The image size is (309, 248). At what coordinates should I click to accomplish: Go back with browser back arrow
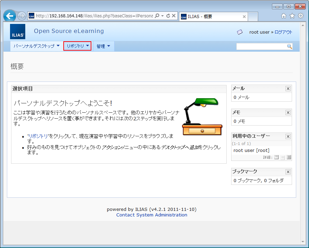(10, 16)
